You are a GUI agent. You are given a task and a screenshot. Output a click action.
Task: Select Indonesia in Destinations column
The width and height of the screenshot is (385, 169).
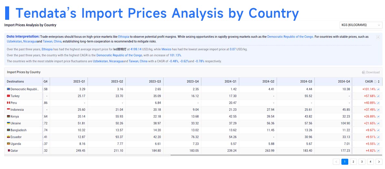tap(17, 110)
